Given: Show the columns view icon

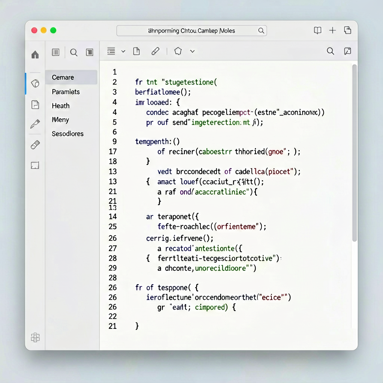Looking at the screenshot, I should coord(56,52).
